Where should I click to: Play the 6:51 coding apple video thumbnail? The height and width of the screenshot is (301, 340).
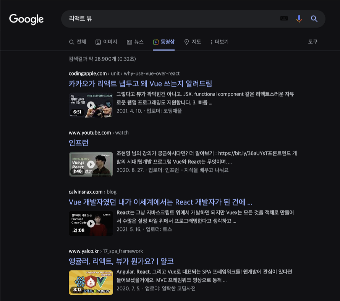tap(91, 105)
